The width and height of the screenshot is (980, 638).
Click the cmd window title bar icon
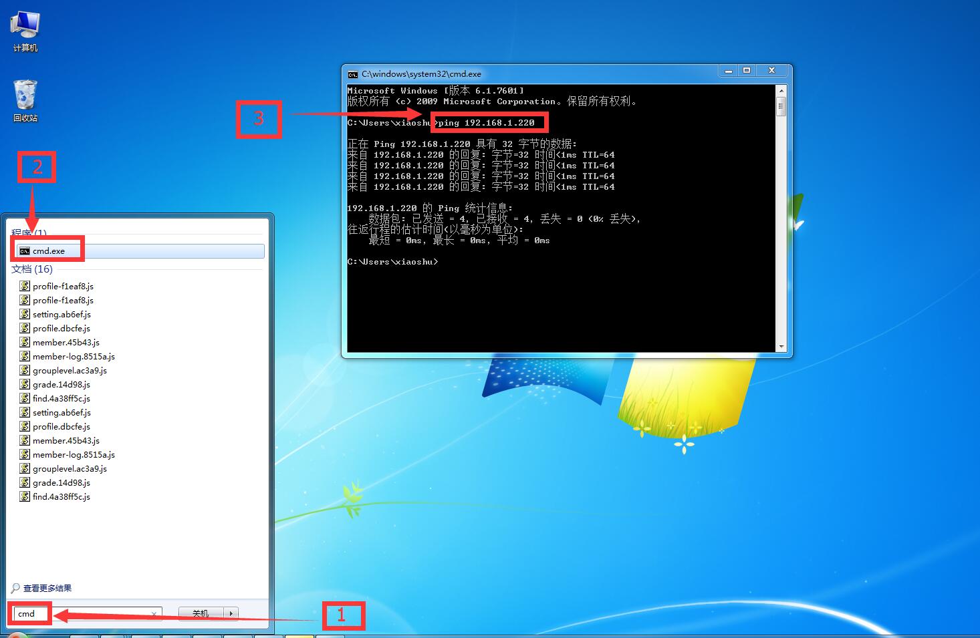352,74
